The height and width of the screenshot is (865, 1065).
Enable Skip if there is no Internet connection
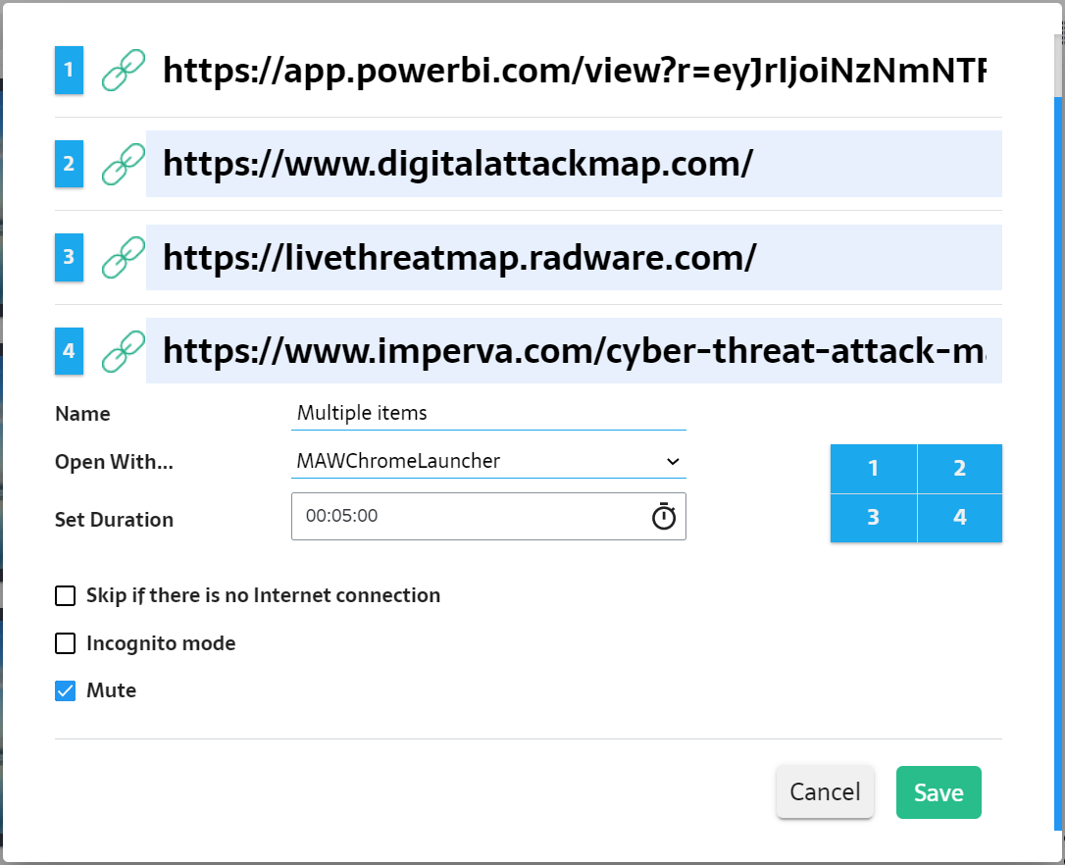[x=66, y=595]
